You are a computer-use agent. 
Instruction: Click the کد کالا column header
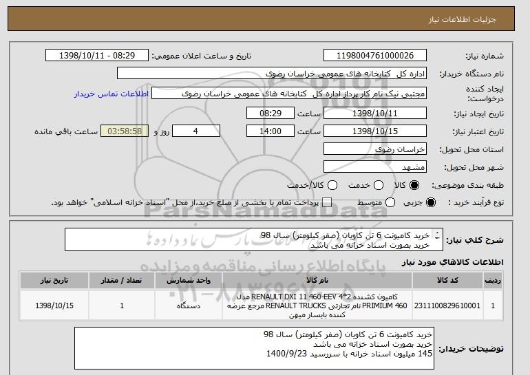click(x=447, y=280)
